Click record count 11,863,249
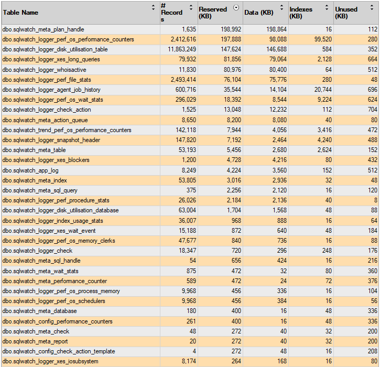 (x=182, y=49)
